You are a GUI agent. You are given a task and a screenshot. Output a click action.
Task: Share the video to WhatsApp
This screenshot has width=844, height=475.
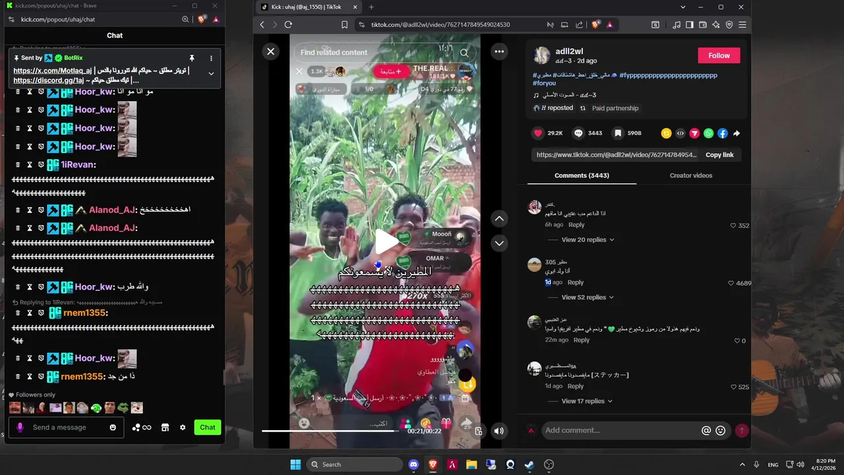click(x=709, y=133)
